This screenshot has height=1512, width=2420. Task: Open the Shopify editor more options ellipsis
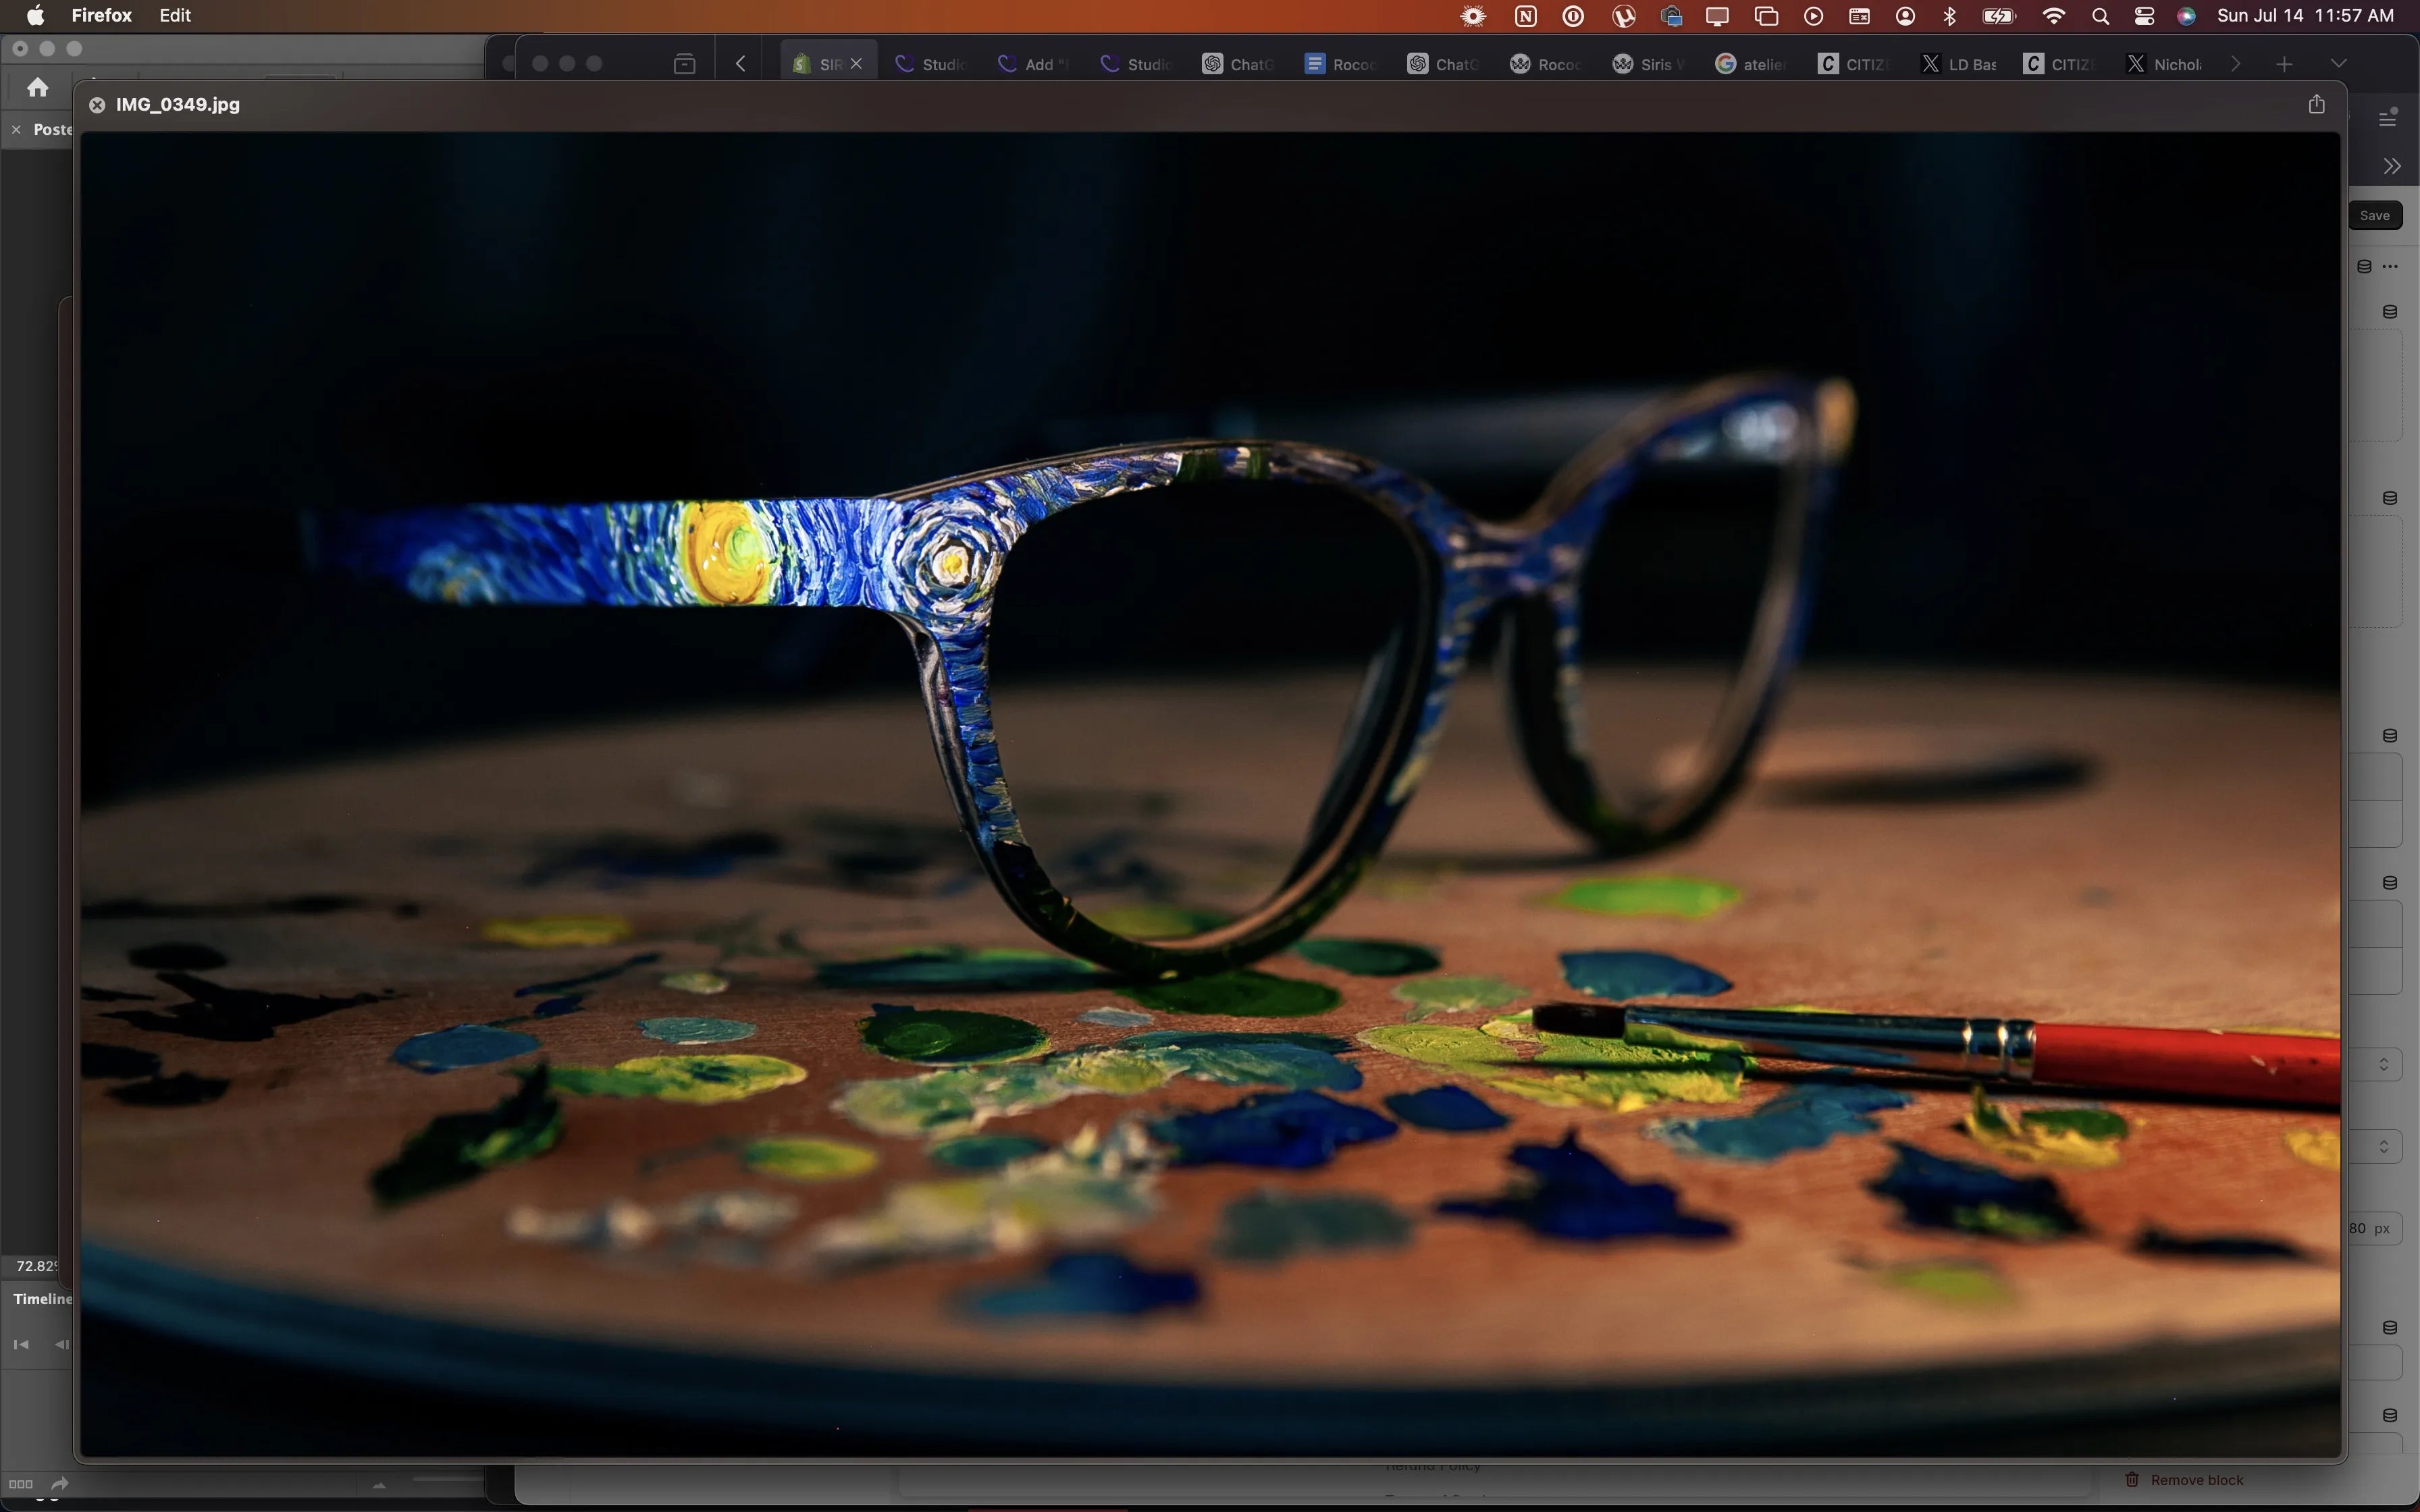click(2391, 267)
